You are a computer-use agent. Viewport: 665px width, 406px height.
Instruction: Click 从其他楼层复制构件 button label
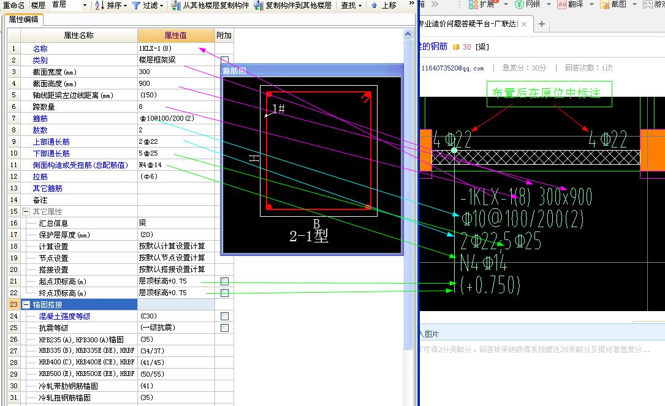pos(216,6)
